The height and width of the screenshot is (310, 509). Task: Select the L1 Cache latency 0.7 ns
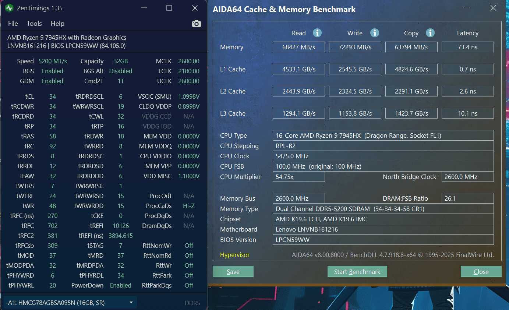(x=467, y=69)
